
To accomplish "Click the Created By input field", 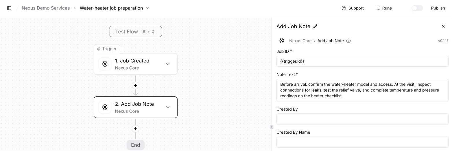I will click(362, 119).
